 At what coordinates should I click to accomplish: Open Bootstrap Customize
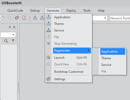(69, 72)
